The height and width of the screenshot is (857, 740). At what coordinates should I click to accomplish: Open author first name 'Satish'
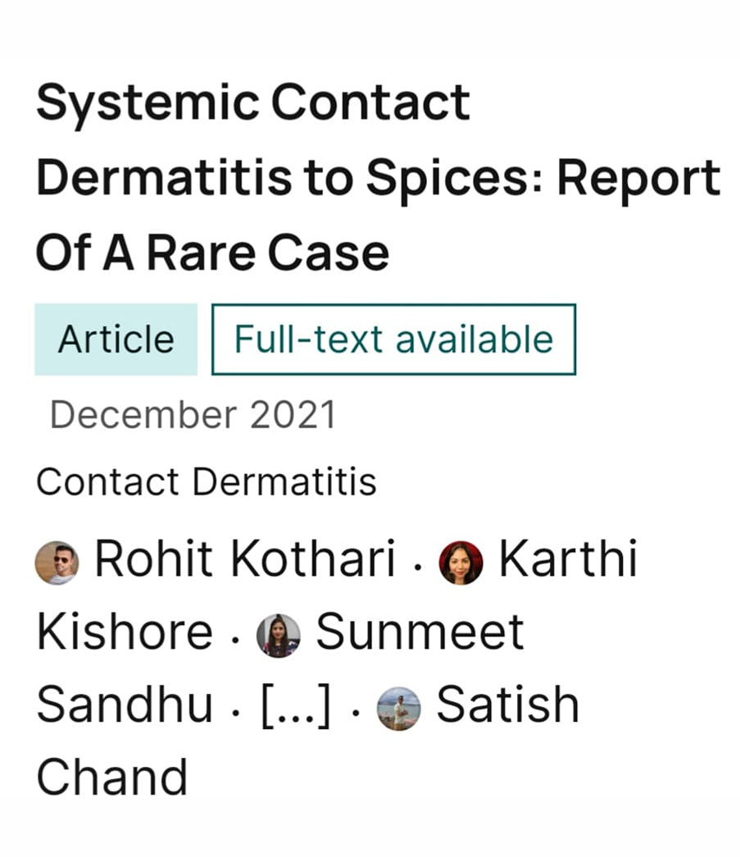(x=507, y=706)
